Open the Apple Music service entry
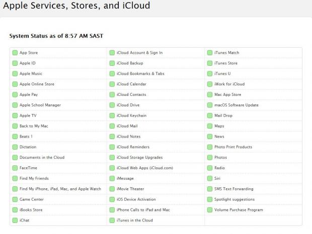The width and height of the screenshot is (312, 234). (x=31, y=74)
